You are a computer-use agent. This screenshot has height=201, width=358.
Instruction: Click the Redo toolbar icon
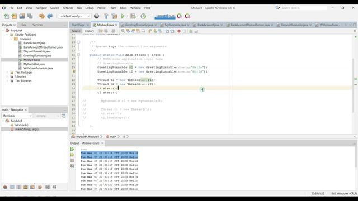pos(50,16)
